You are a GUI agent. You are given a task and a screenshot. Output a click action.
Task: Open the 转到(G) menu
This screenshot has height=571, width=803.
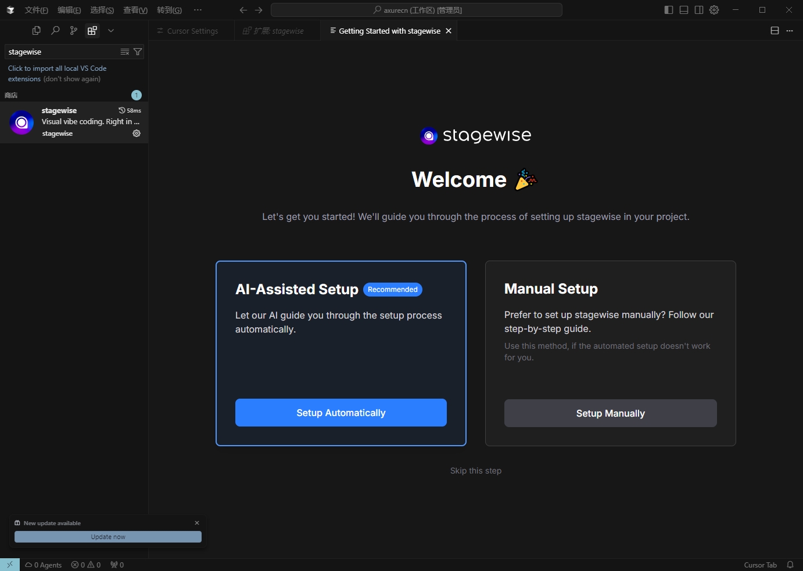pos(169,10)
